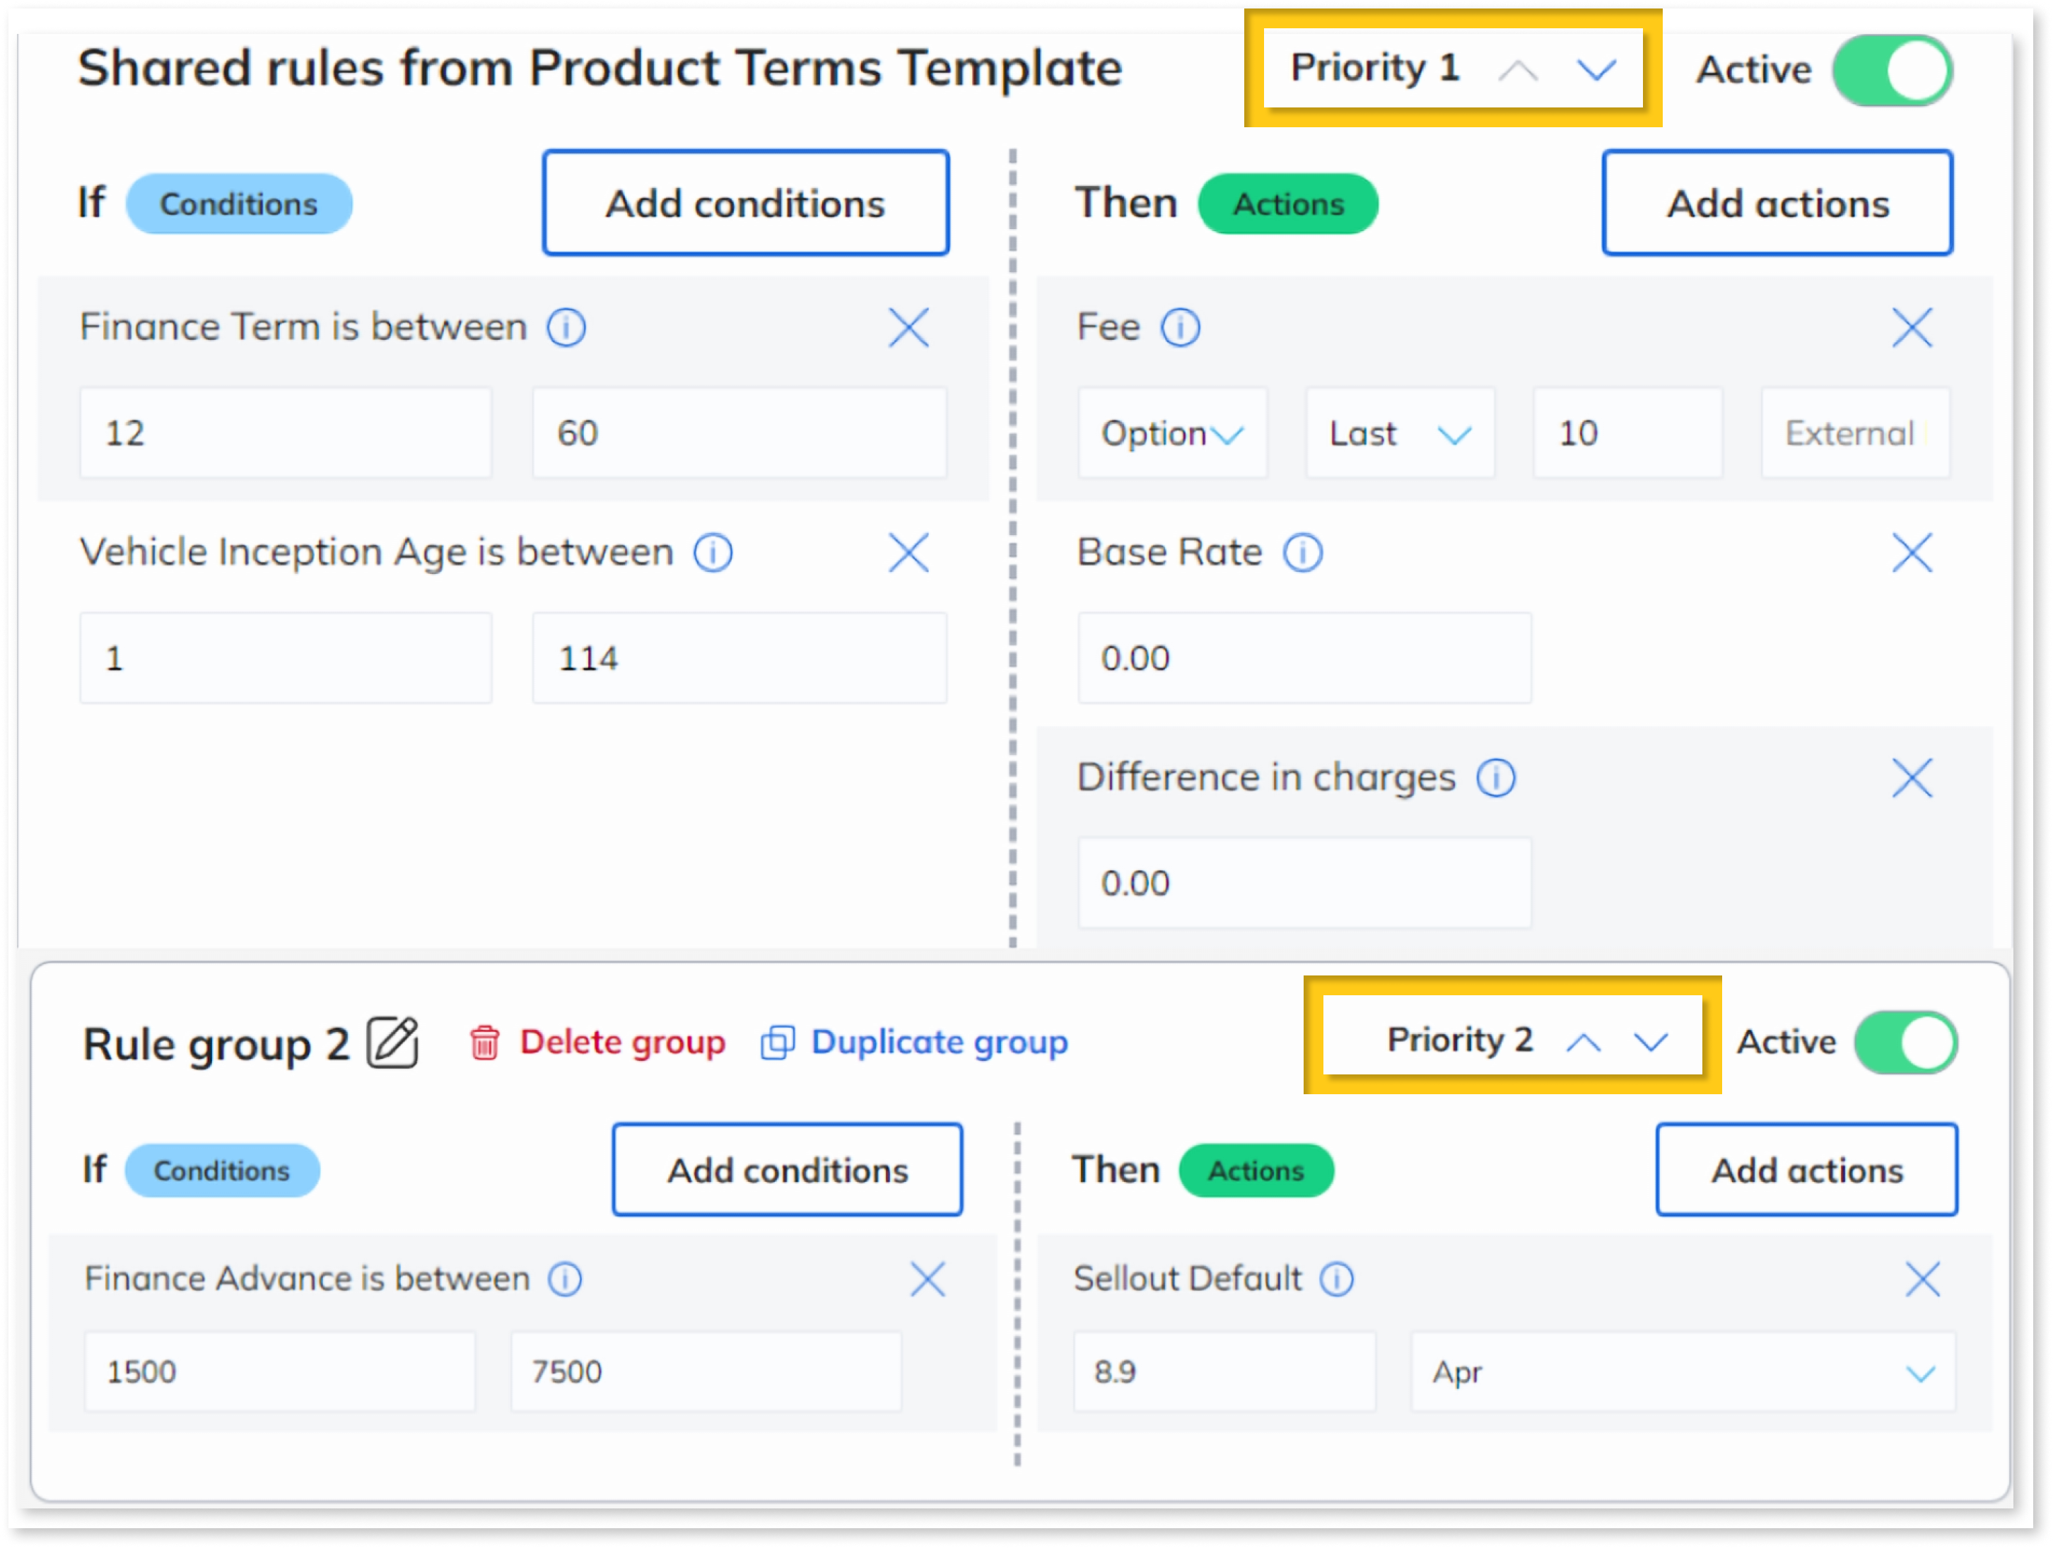Image resolution: width=2053 pixels, height=1548 pixels.
Task: Click Add actions in Rule group 2
Action: (x=1806, y=1171)
